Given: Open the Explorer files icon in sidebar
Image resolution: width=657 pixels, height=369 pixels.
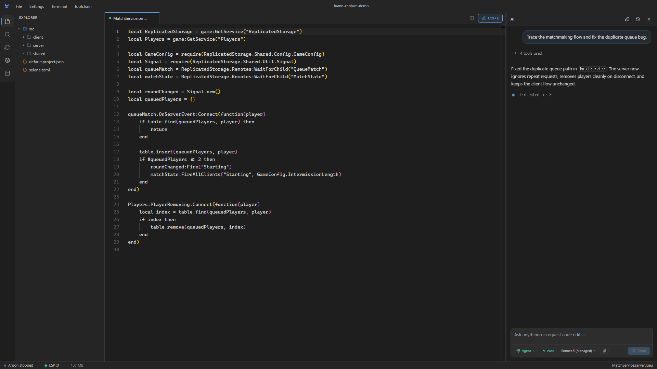Looking at the screenshot, I should coord(7,22).
